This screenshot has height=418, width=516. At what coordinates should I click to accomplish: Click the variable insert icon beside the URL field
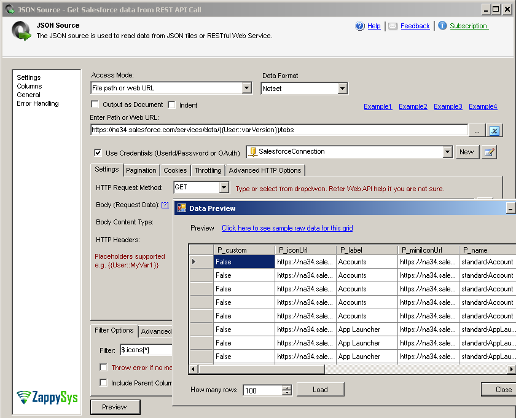(x=494, y=131)
